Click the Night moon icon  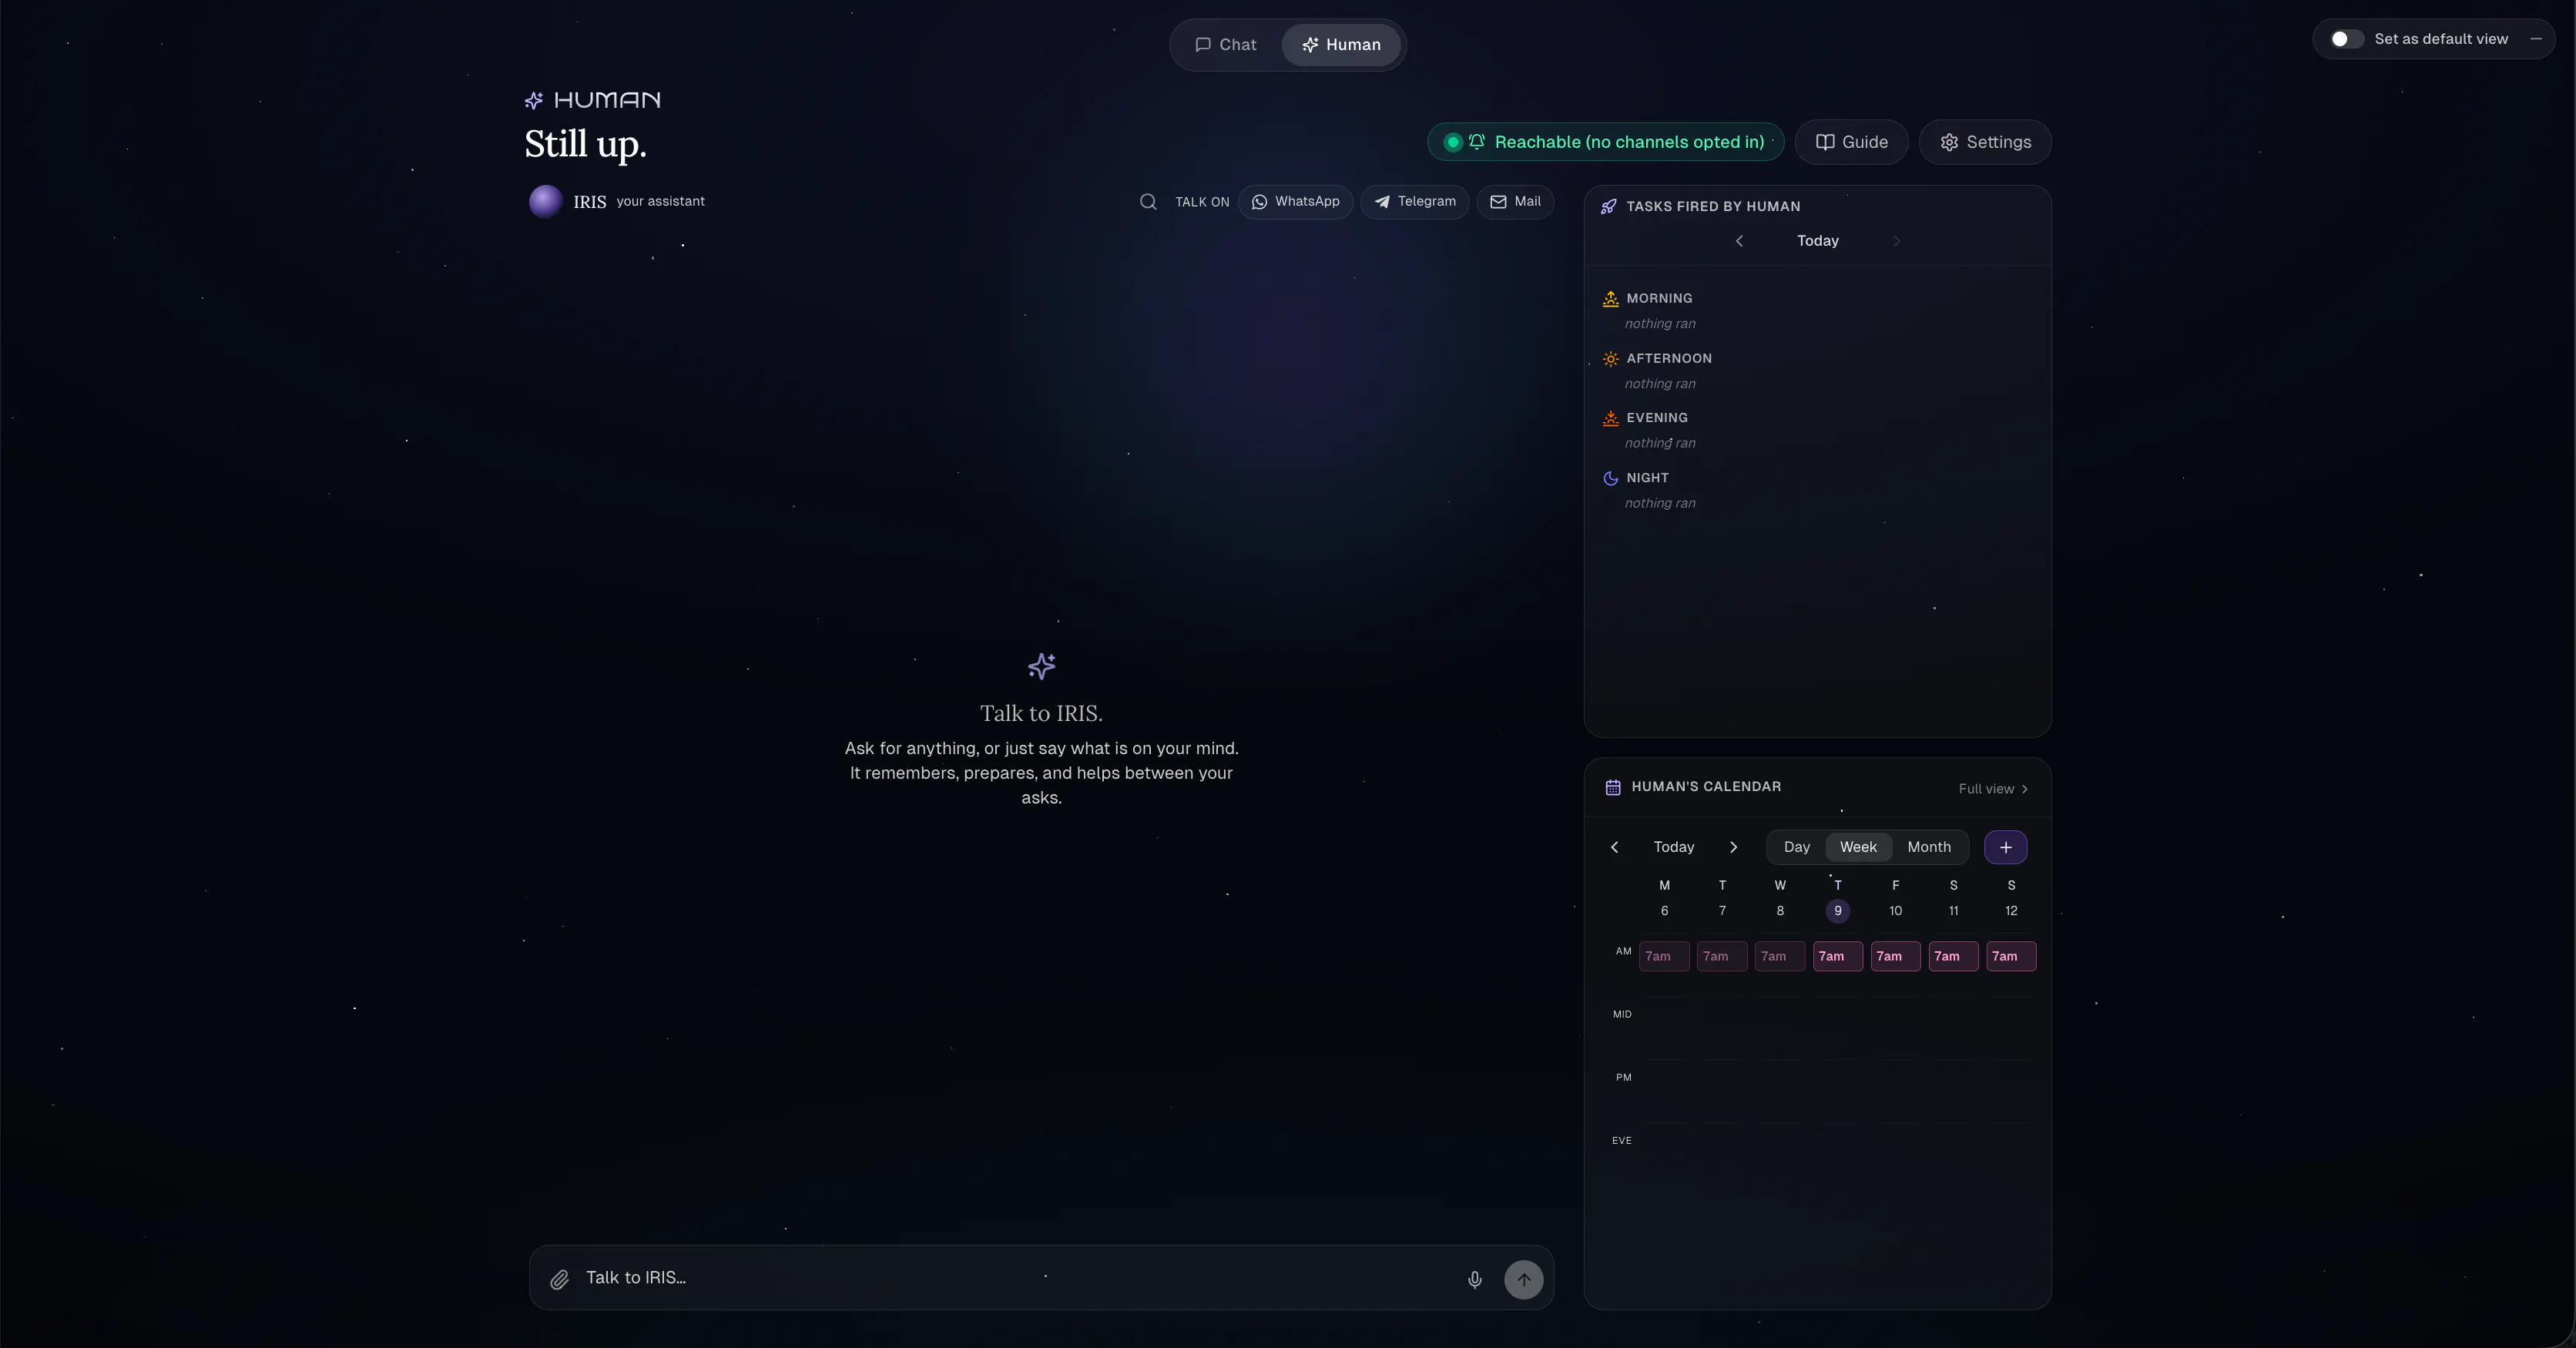1611,478
